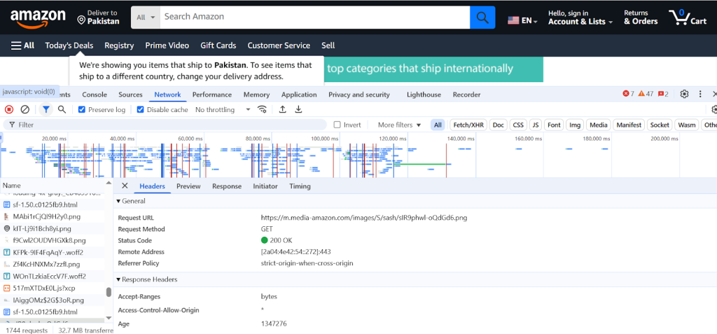
Task: Select US flag language selector
Action: [x=522, y=20]
